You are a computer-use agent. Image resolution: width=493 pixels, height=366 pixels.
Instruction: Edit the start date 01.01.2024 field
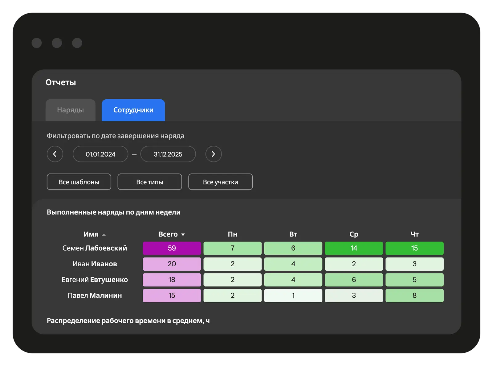(x=100, y=154)
